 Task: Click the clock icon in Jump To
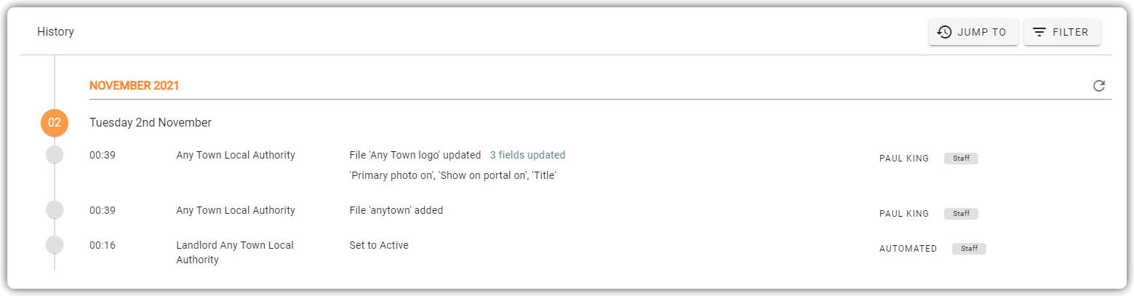tap(944, 32)
